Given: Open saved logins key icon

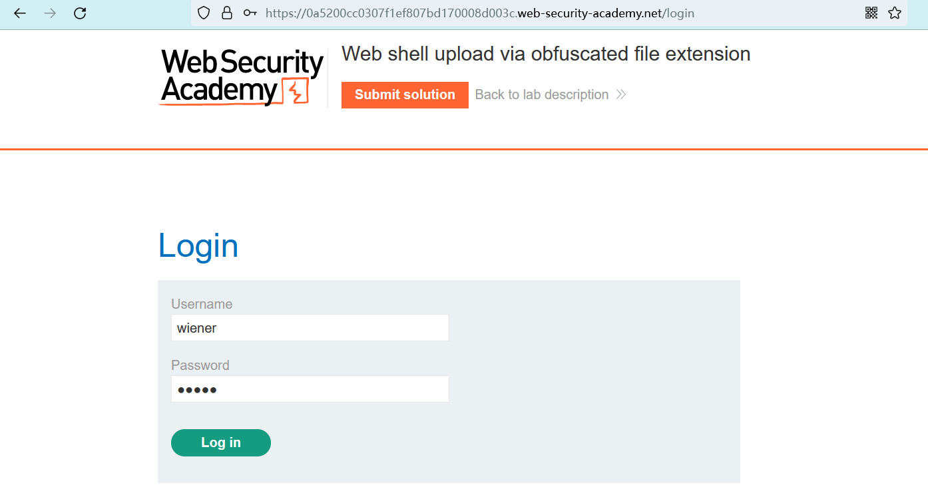Looking at the screenshot, I should (x=250, y=13).
